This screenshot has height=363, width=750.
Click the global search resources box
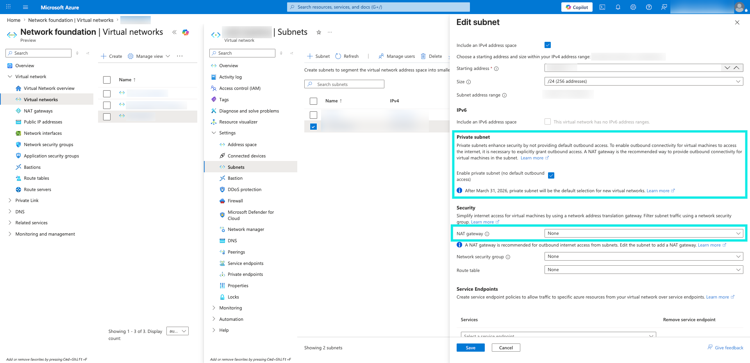[379, 7]
